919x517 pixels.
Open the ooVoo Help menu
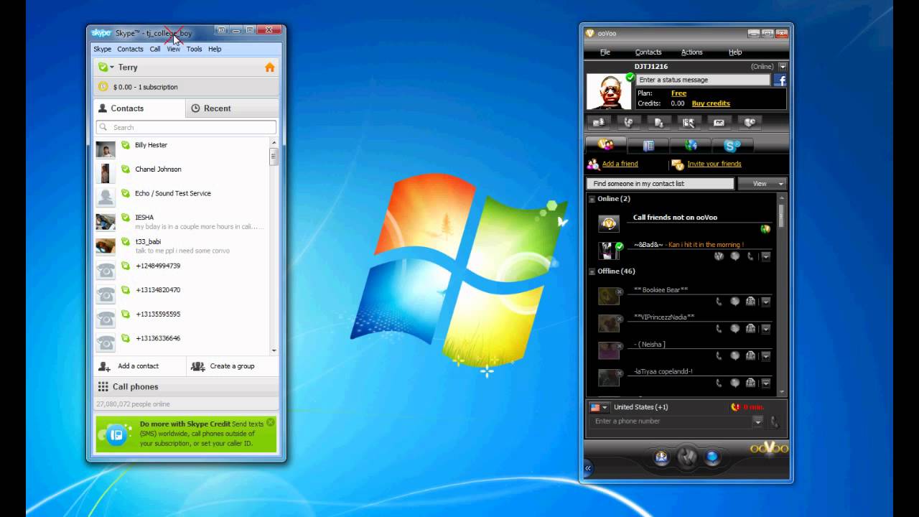735,52
